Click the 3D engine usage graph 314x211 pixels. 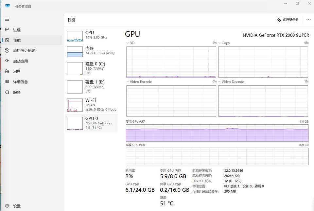pyautogui.click(x=171, y=62)
